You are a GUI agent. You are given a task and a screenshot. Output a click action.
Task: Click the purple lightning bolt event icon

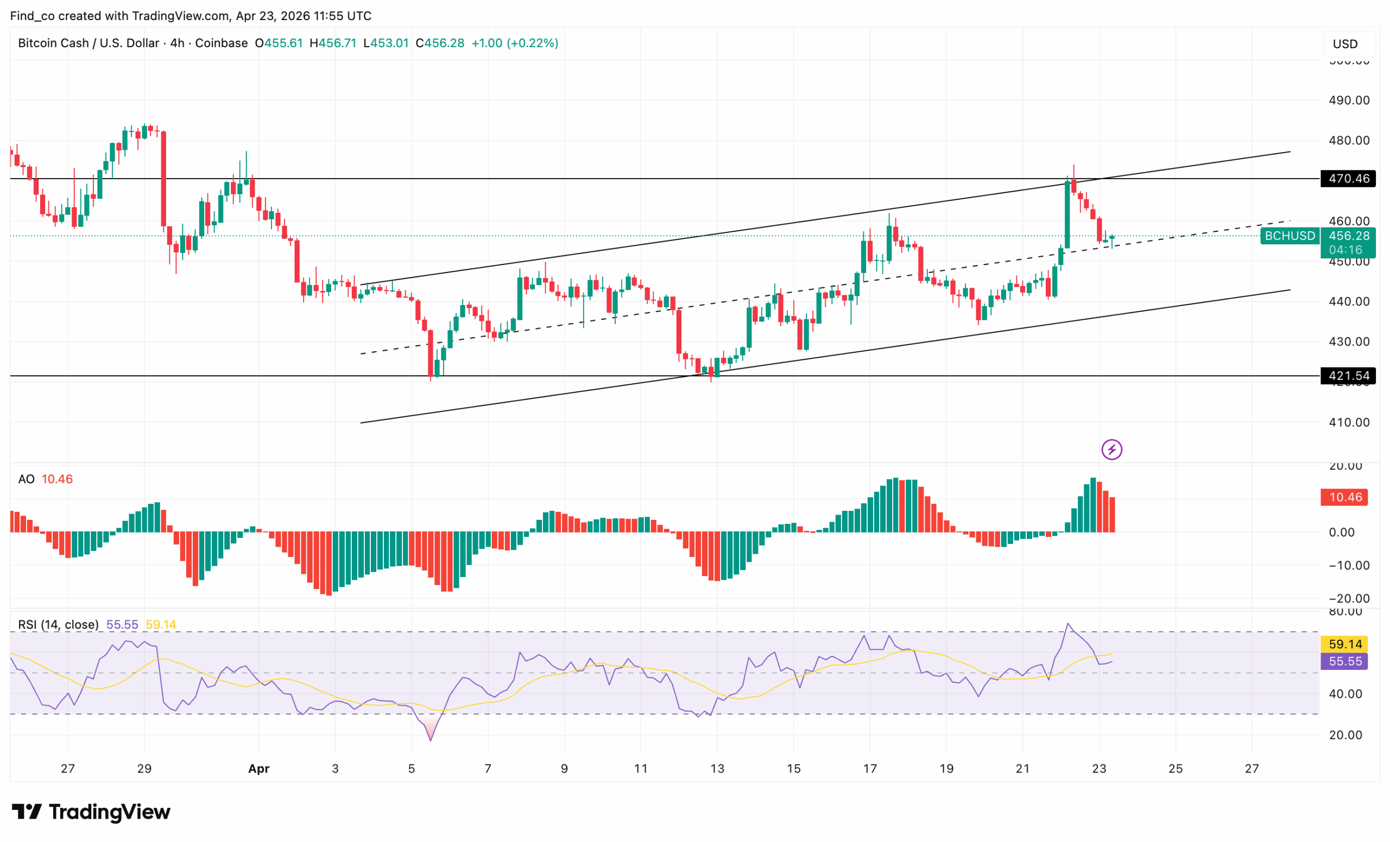click(1111, 450)
